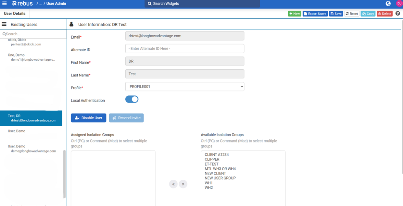
Task: Open the DU user avatar menu
Action: click(x=399, y=4)
